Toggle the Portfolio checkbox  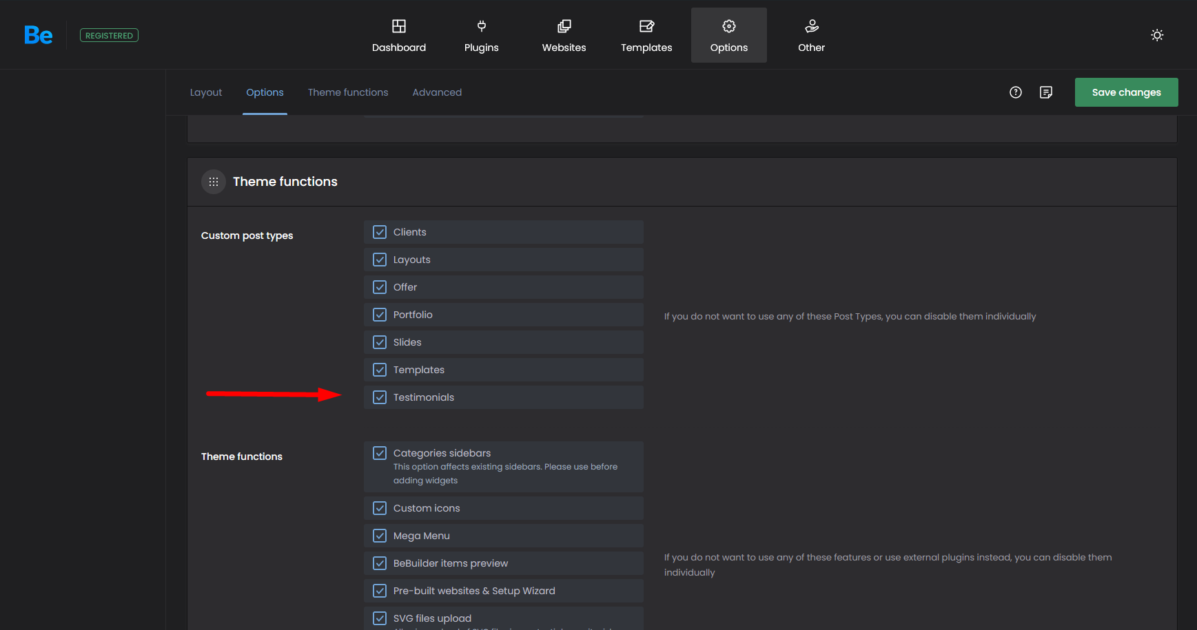tap(380, 315)
